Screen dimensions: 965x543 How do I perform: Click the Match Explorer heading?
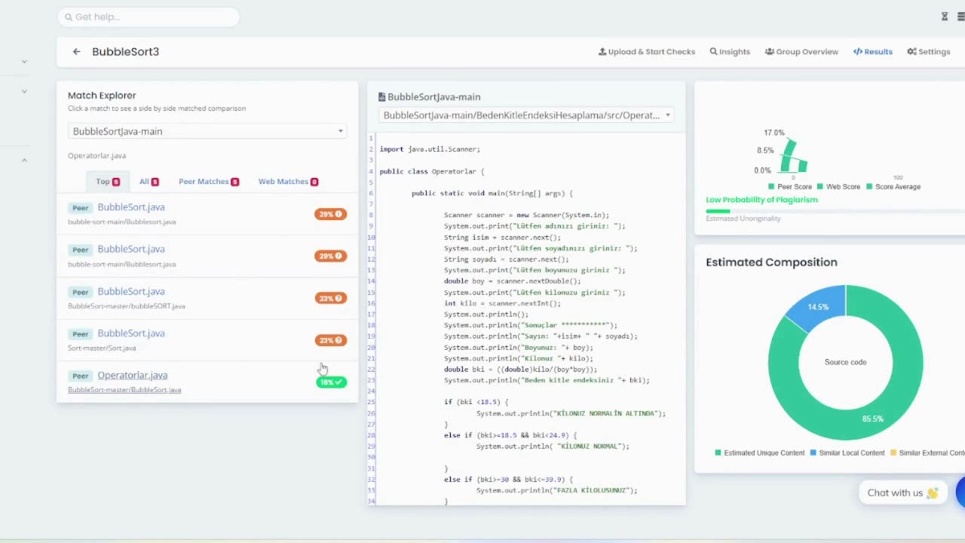tap(102, 96)
